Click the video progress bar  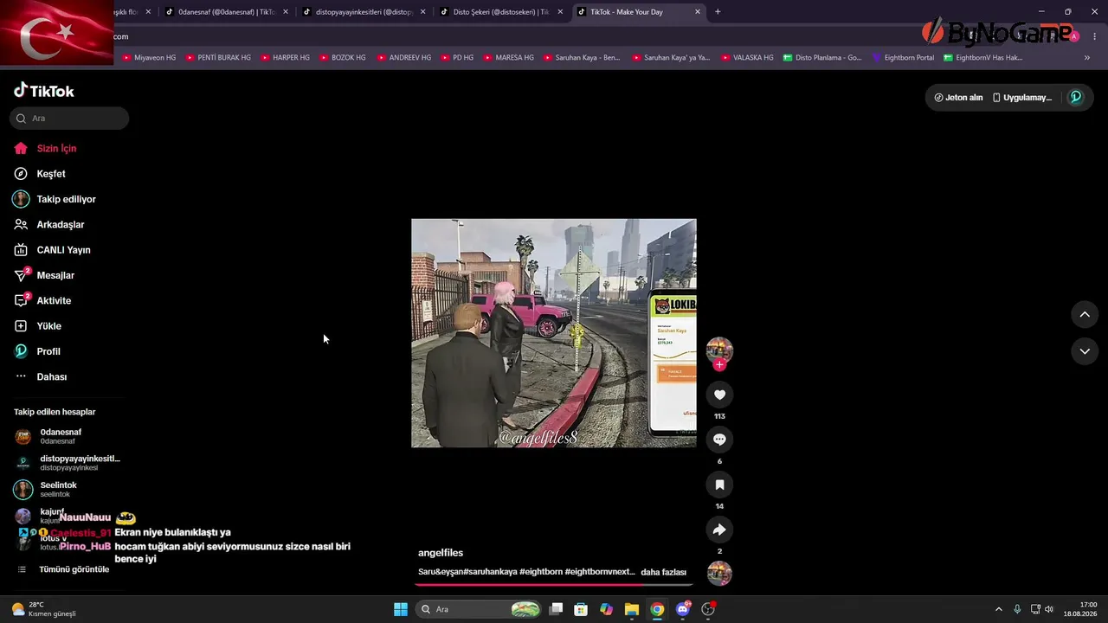(554, 585)
